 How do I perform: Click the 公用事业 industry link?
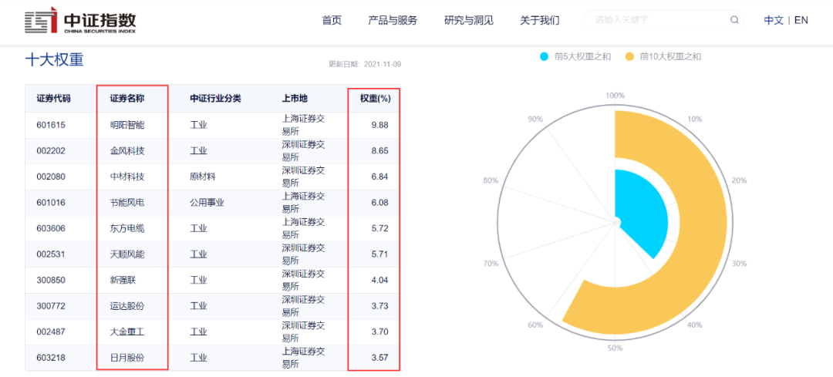click(x=207, y=202)
